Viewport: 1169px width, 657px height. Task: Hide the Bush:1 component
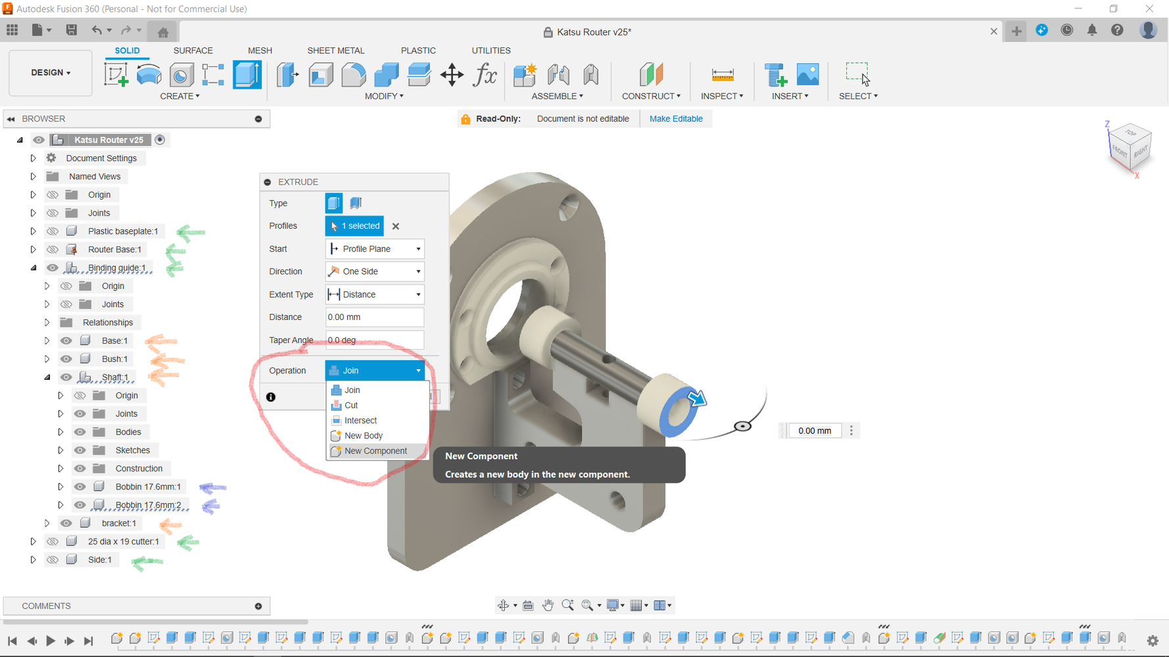point(66,359)
